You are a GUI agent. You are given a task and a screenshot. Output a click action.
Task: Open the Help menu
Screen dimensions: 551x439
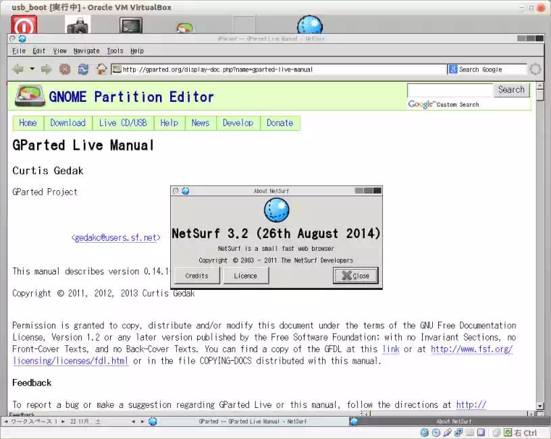(x=137, y=51)
